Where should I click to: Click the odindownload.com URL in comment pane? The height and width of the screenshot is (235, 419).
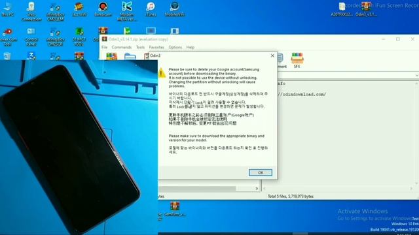click(x=302, y=94)
